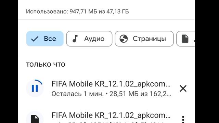Tap the globe icon on Страницы chip

tap(124, 39)
